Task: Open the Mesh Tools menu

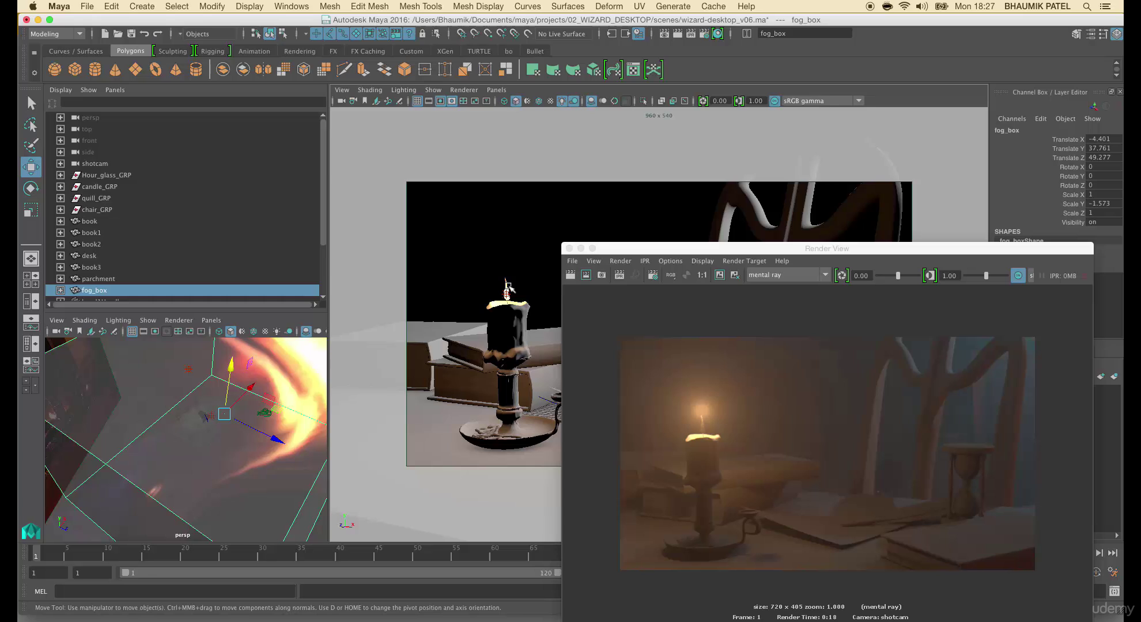Action: click(421, 6)
